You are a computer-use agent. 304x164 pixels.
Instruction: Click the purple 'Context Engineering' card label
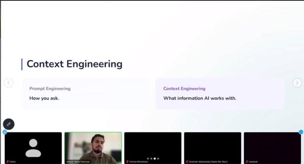184,89
